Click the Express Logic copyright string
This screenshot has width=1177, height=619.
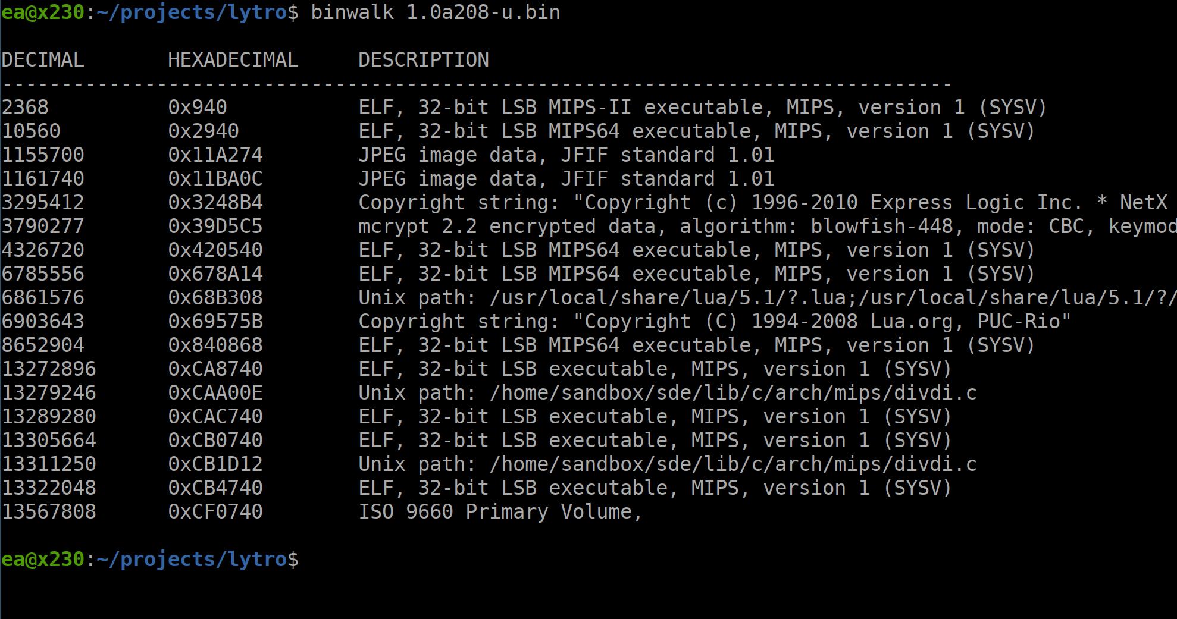[x=768, y=202]
